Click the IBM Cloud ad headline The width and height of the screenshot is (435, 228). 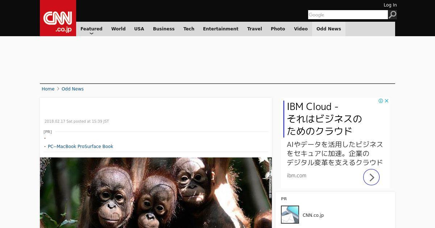tap(324, 119)
